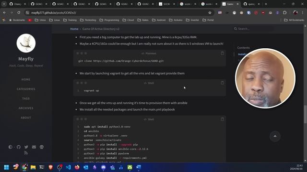
Task: Open the Discord icon in sidebar footer
Action: tap(42, 147)
